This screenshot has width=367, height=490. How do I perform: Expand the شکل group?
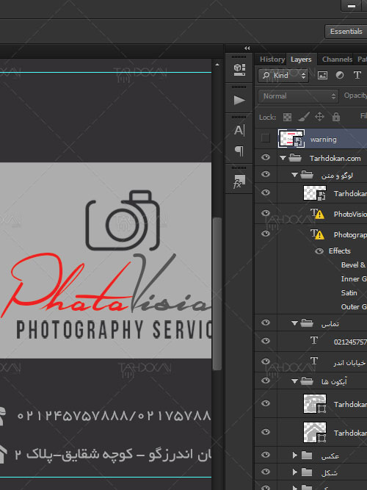(294, 472)
